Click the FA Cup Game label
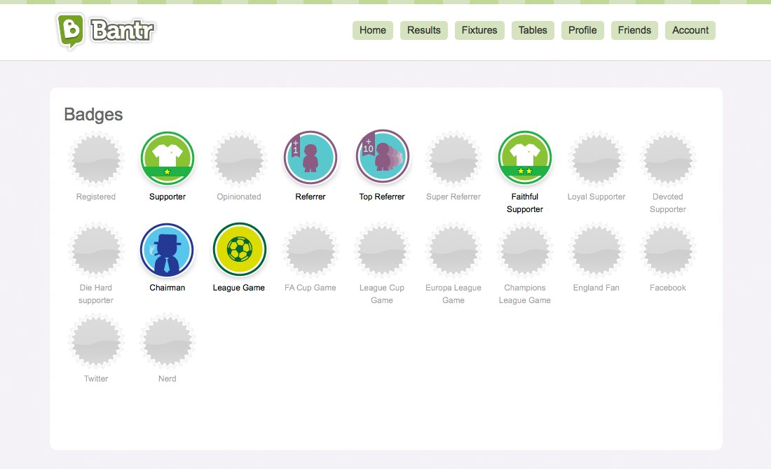The width and height of the screenshot is (771, 469). tap(311, 288)
